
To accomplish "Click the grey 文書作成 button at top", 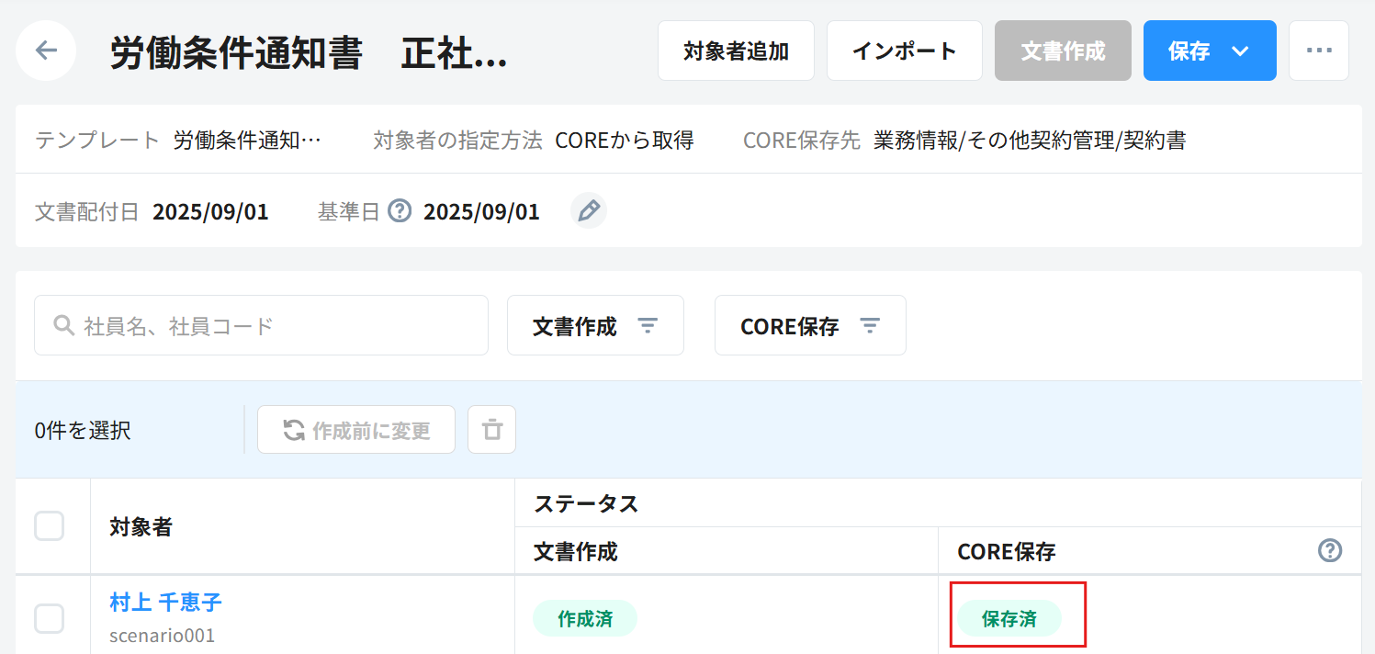I will [1063, 51].
